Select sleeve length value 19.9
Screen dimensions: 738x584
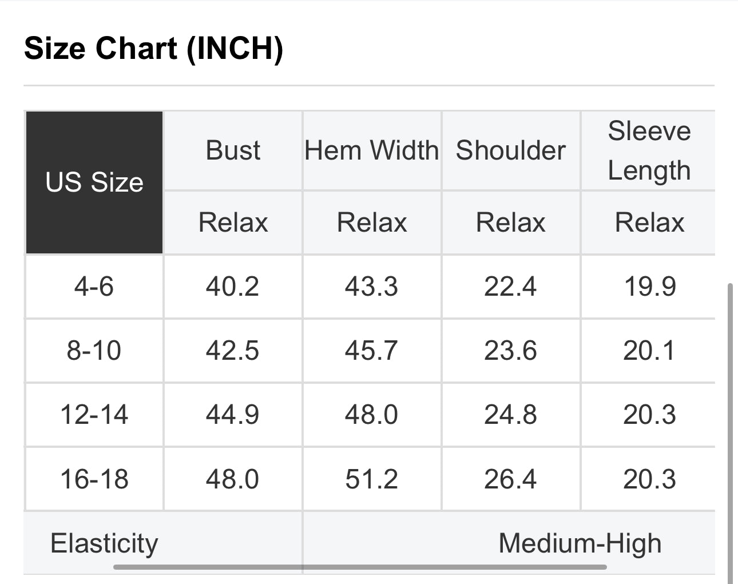(x=650, y=287)
